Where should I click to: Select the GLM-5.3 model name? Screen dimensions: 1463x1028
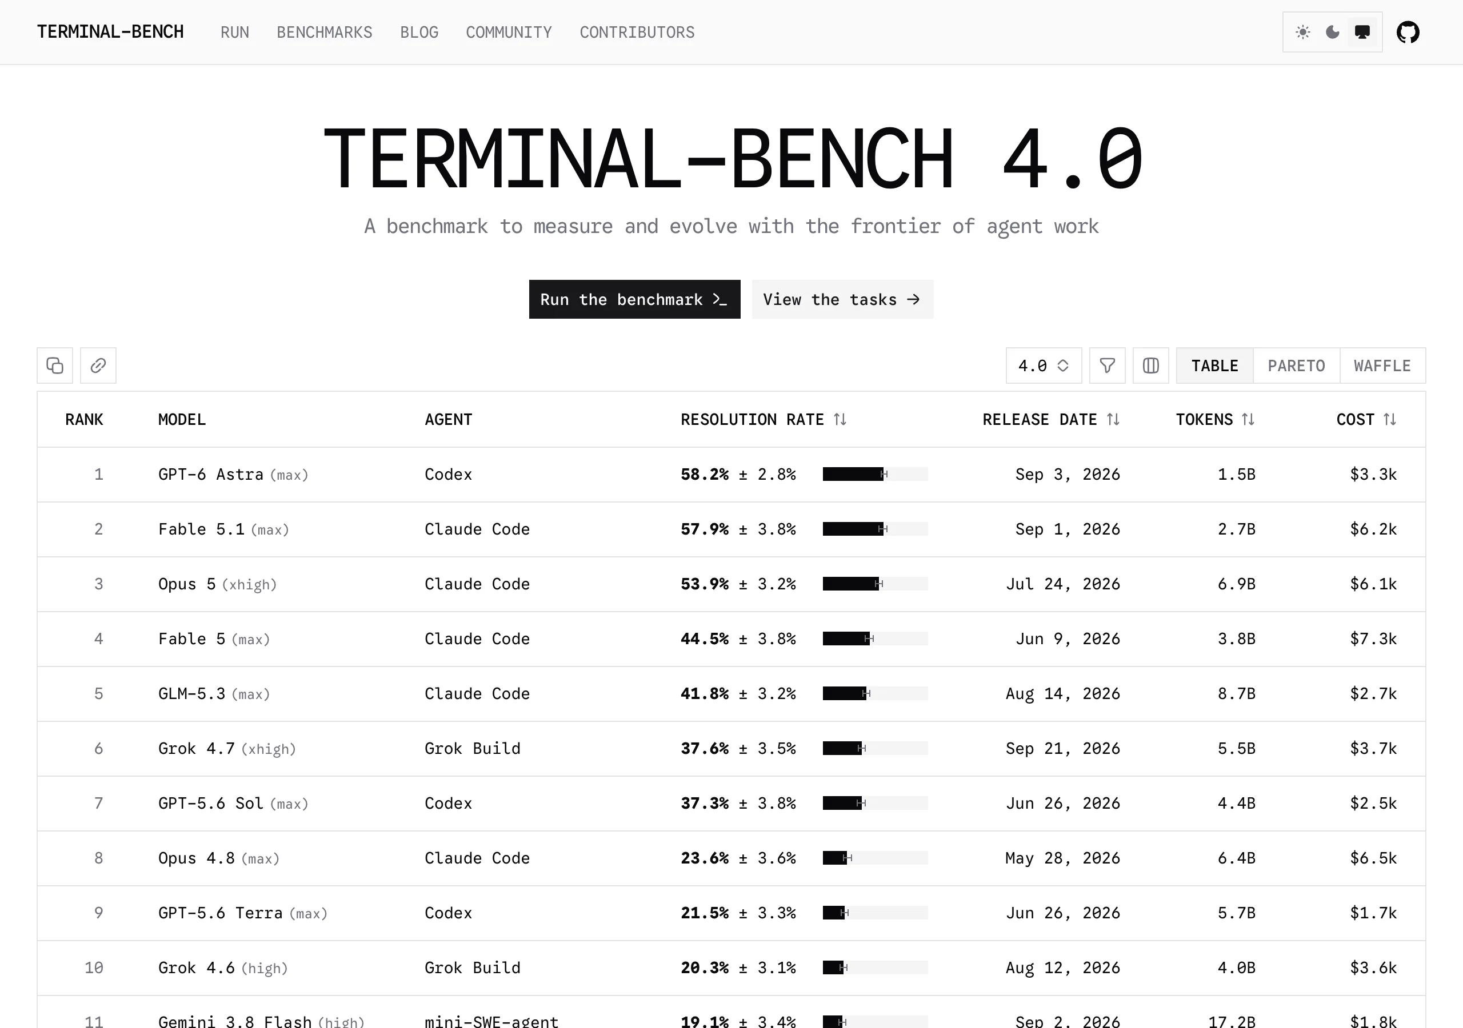[192, 693]
